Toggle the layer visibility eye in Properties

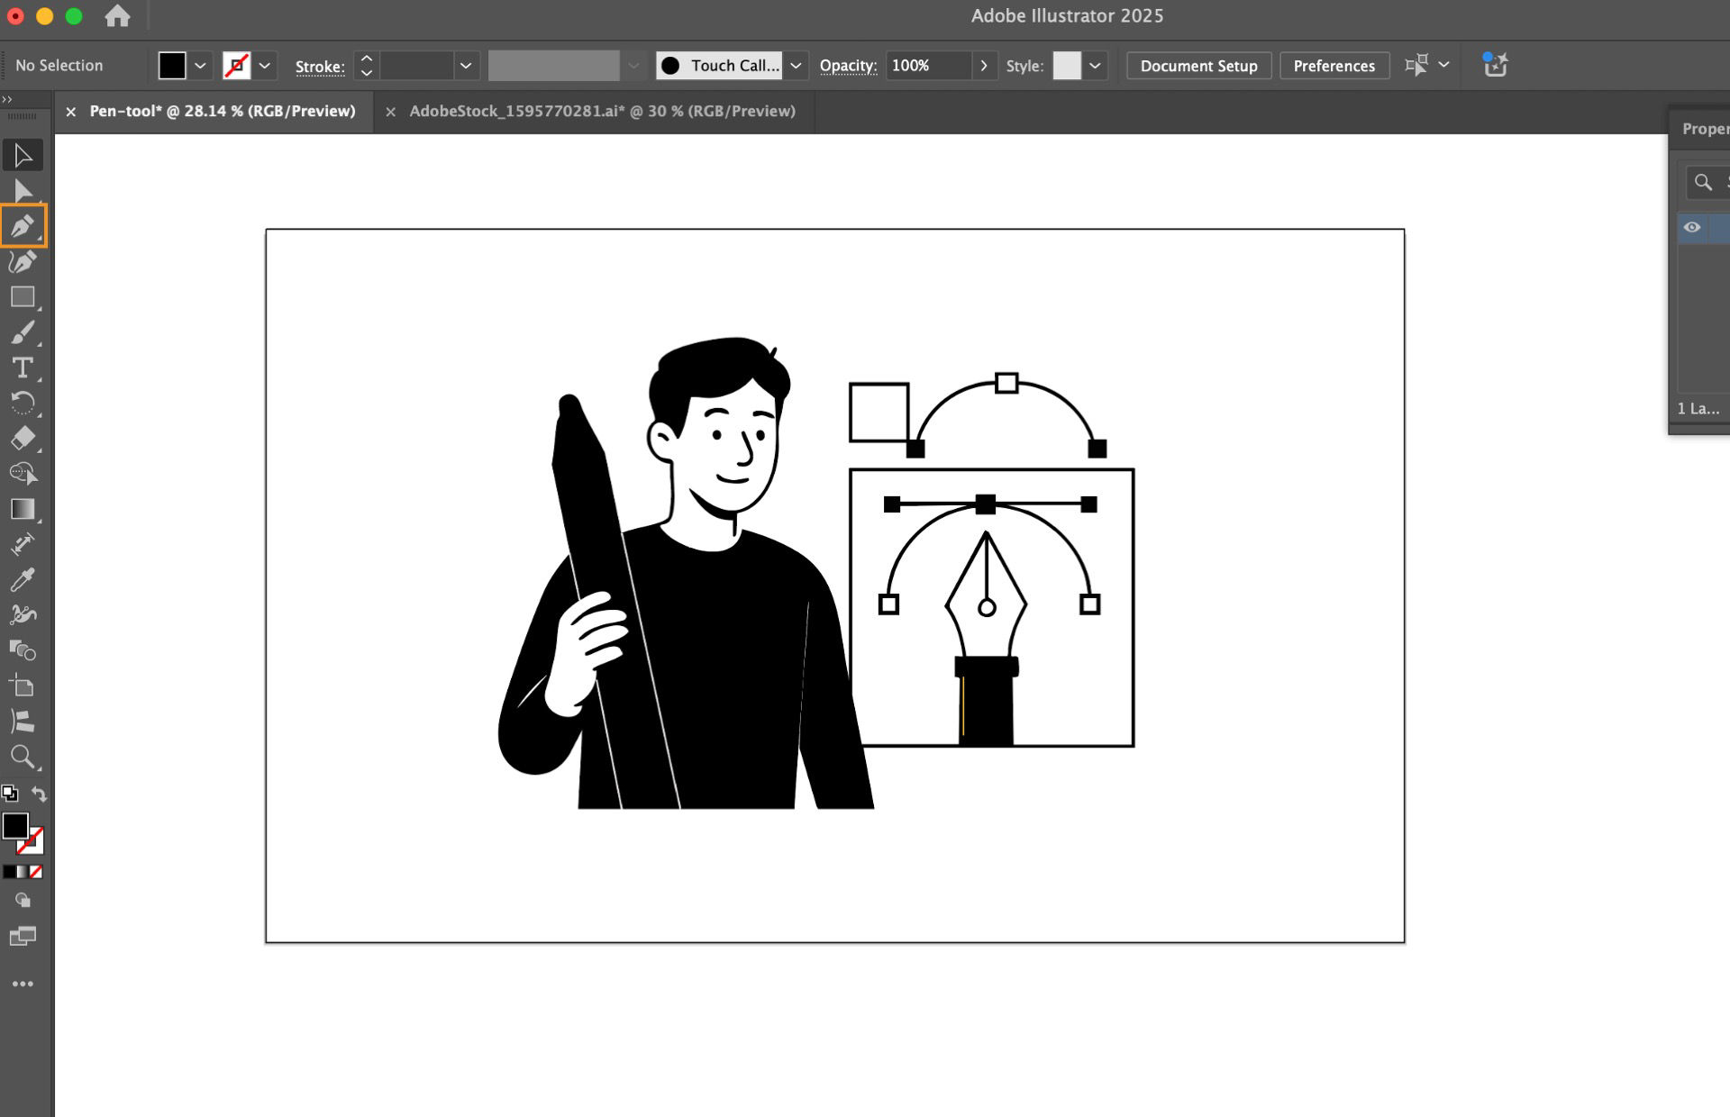(x=1692, y=228)
